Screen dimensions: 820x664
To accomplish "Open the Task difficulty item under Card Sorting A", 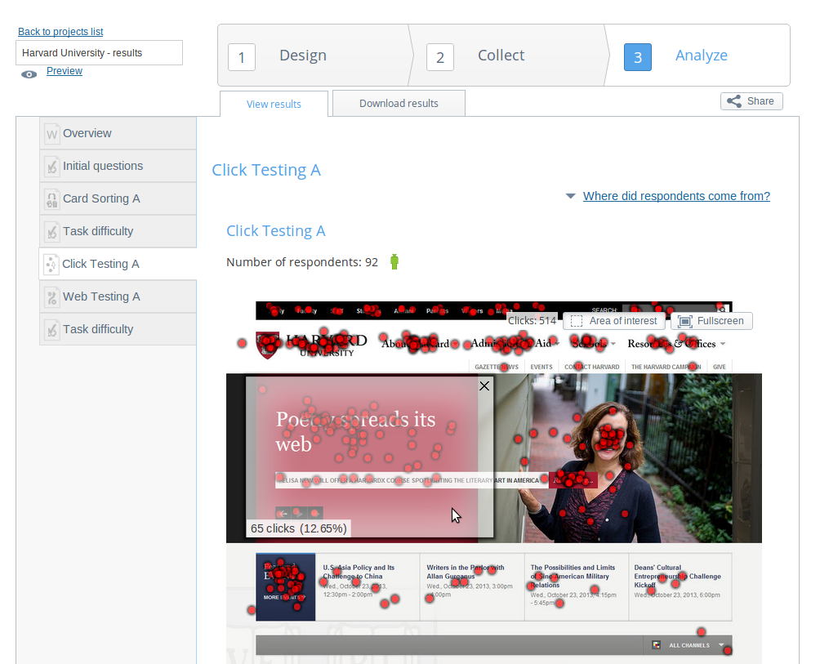I will (118, 231).
